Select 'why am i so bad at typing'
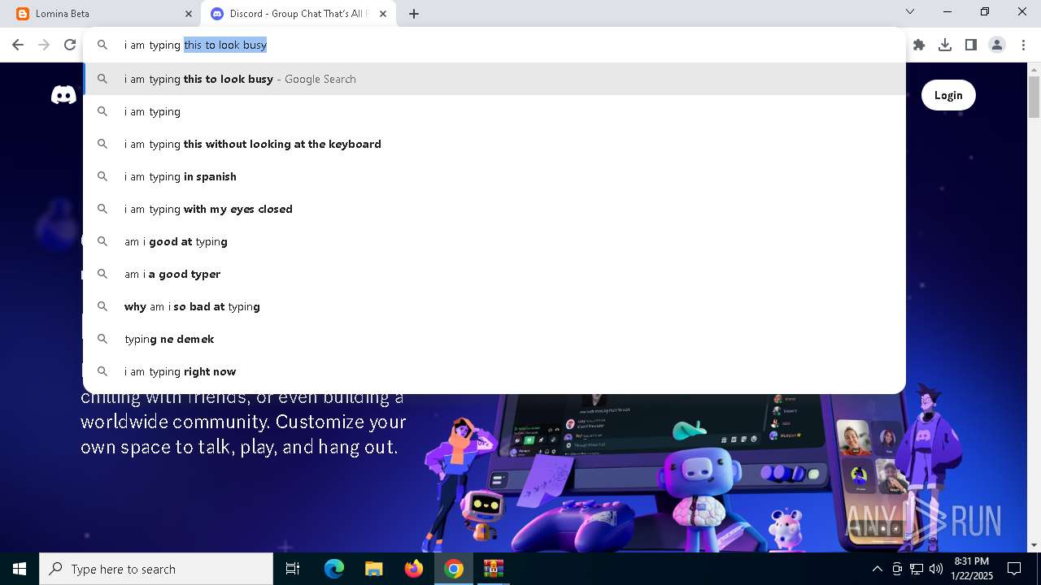This screenshot has width=1041, height=585. 494,306
